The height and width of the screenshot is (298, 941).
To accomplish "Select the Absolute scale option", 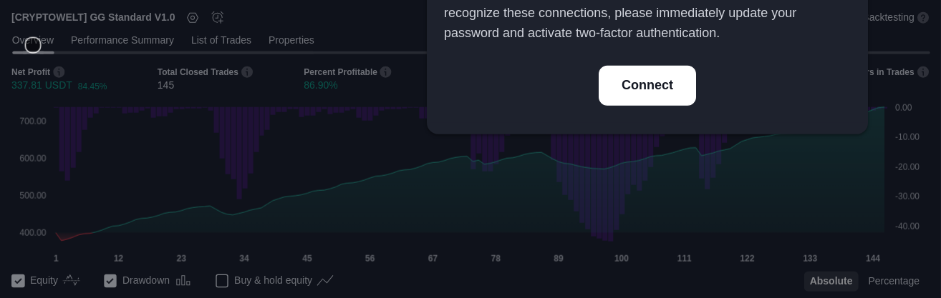I will [x=831, y=282].
